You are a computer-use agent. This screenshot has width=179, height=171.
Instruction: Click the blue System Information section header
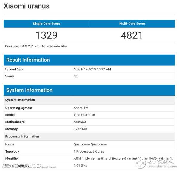[x=89, y=90]
